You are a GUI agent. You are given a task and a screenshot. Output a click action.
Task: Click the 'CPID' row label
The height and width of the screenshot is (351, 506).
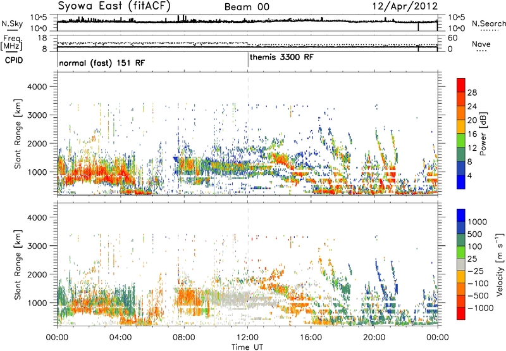pos(14,60)
